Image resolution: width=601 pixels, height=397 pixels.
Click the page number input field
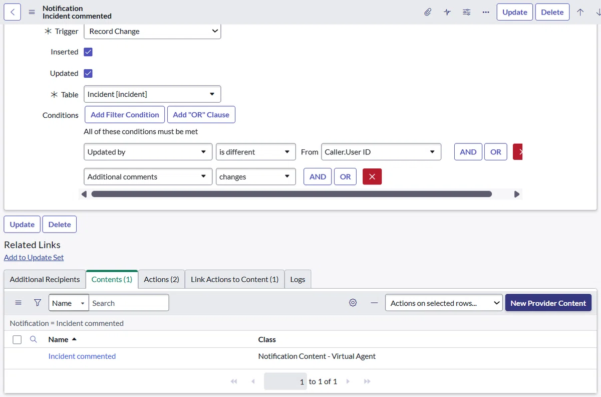[285, 381]
